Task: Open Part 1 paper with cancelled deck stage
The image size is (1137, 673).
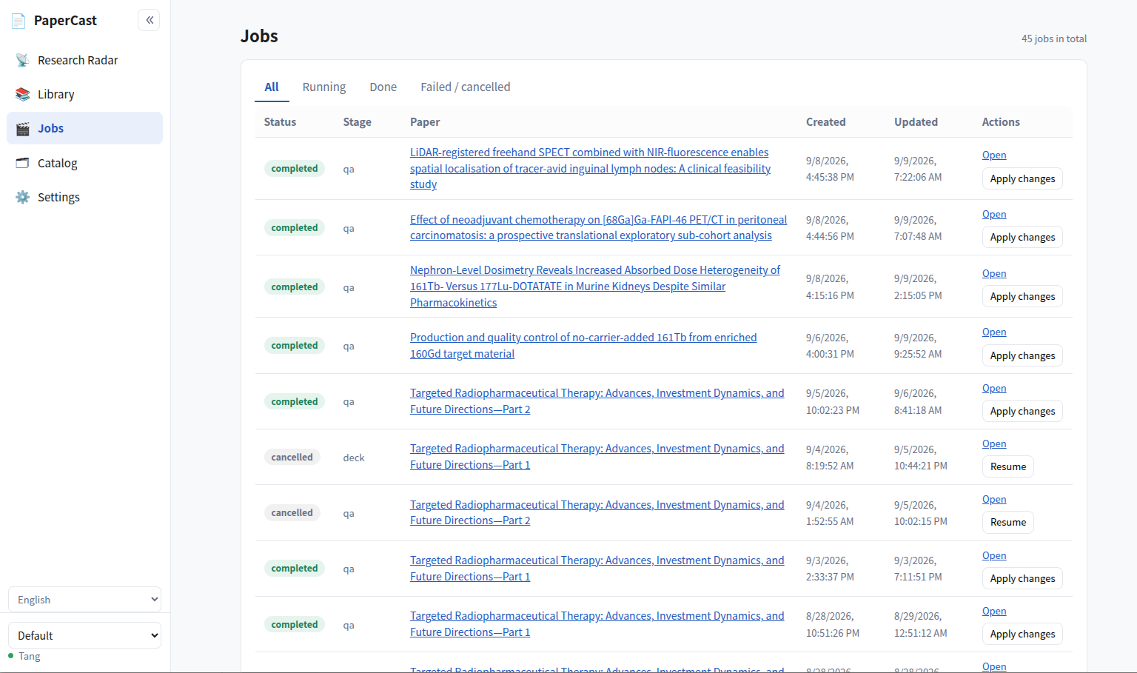Action: point(597,457)
